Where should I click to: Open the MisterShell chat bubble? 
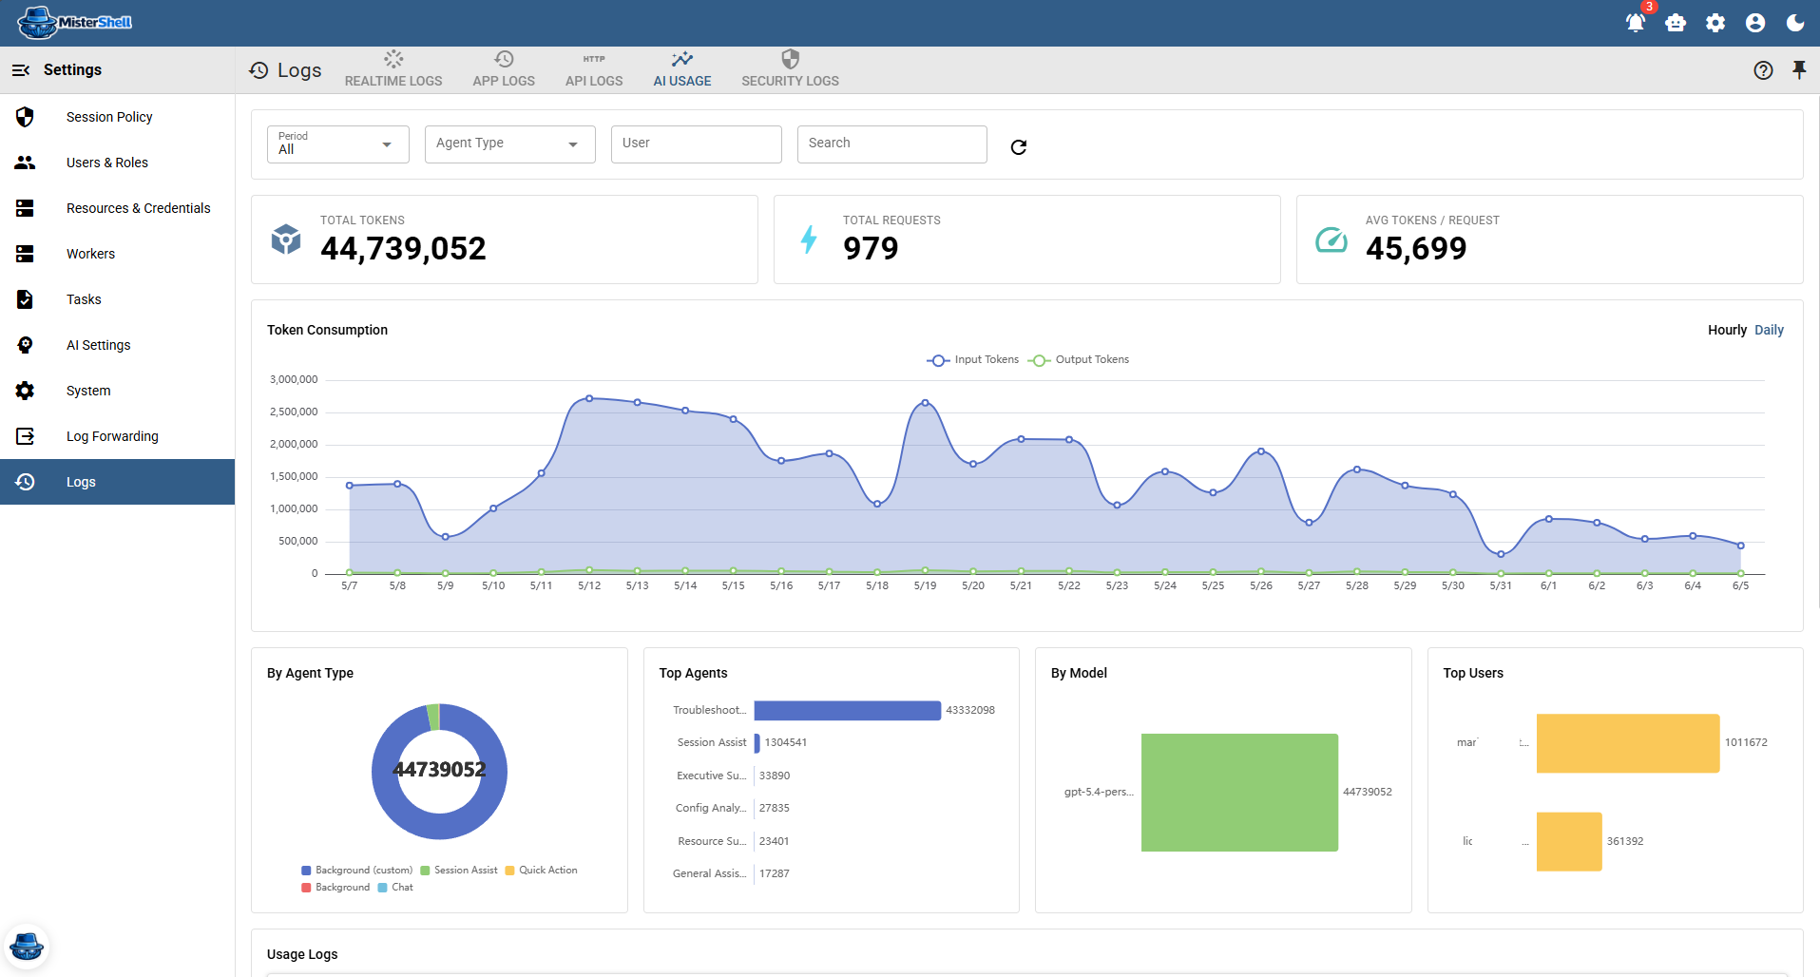click(x=27, y=947)
